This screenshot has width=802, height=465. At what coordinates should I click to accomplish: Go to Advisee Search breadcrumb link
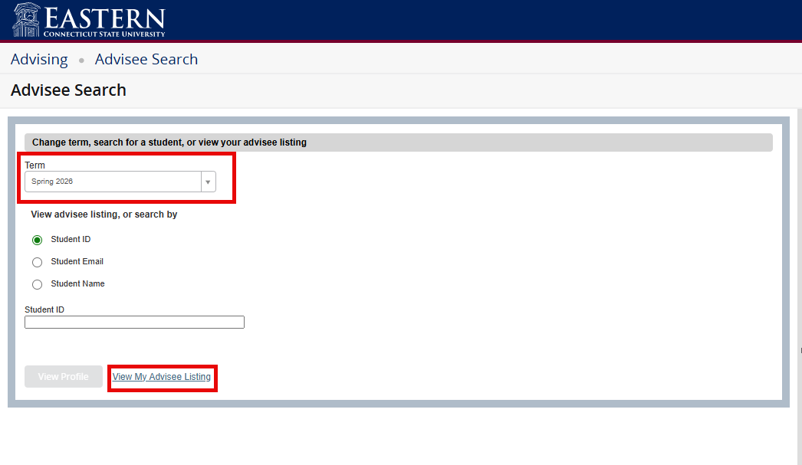(146, 59)
